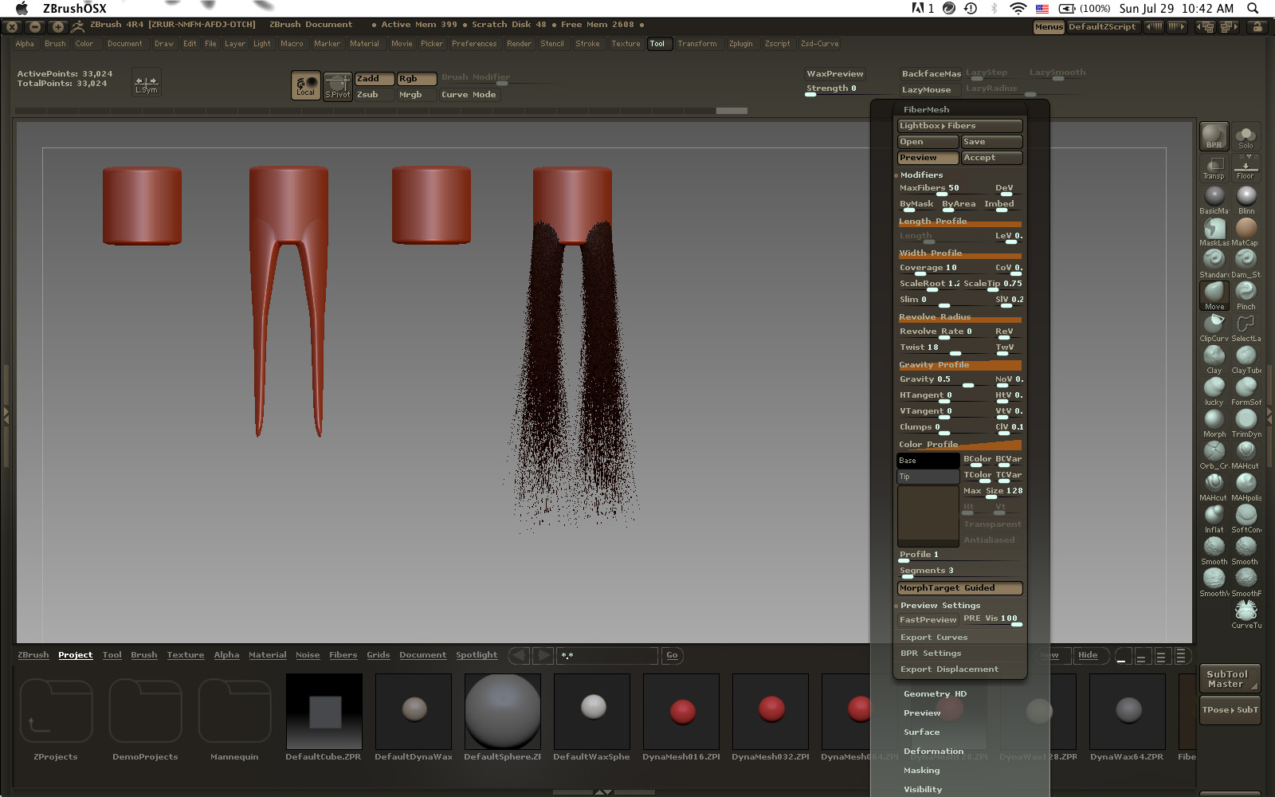Select the CurveTube brush icon
1275x797 pixels.
(1246, 614)
